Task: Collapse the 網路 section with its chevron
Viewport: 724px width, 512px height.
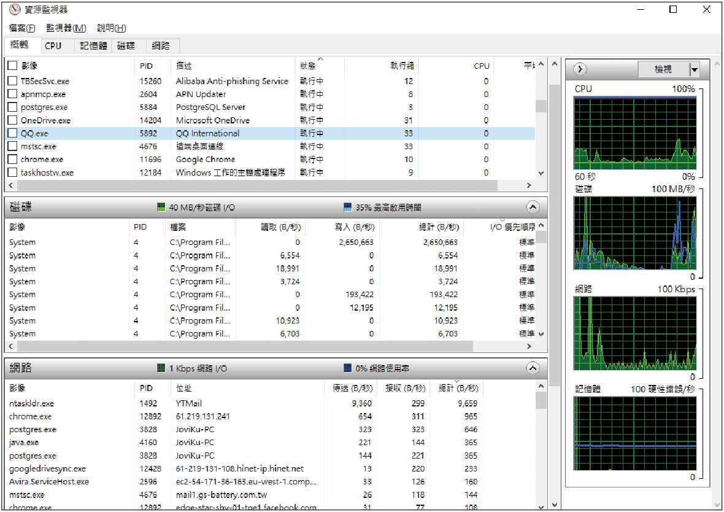Action: point(533,368)
